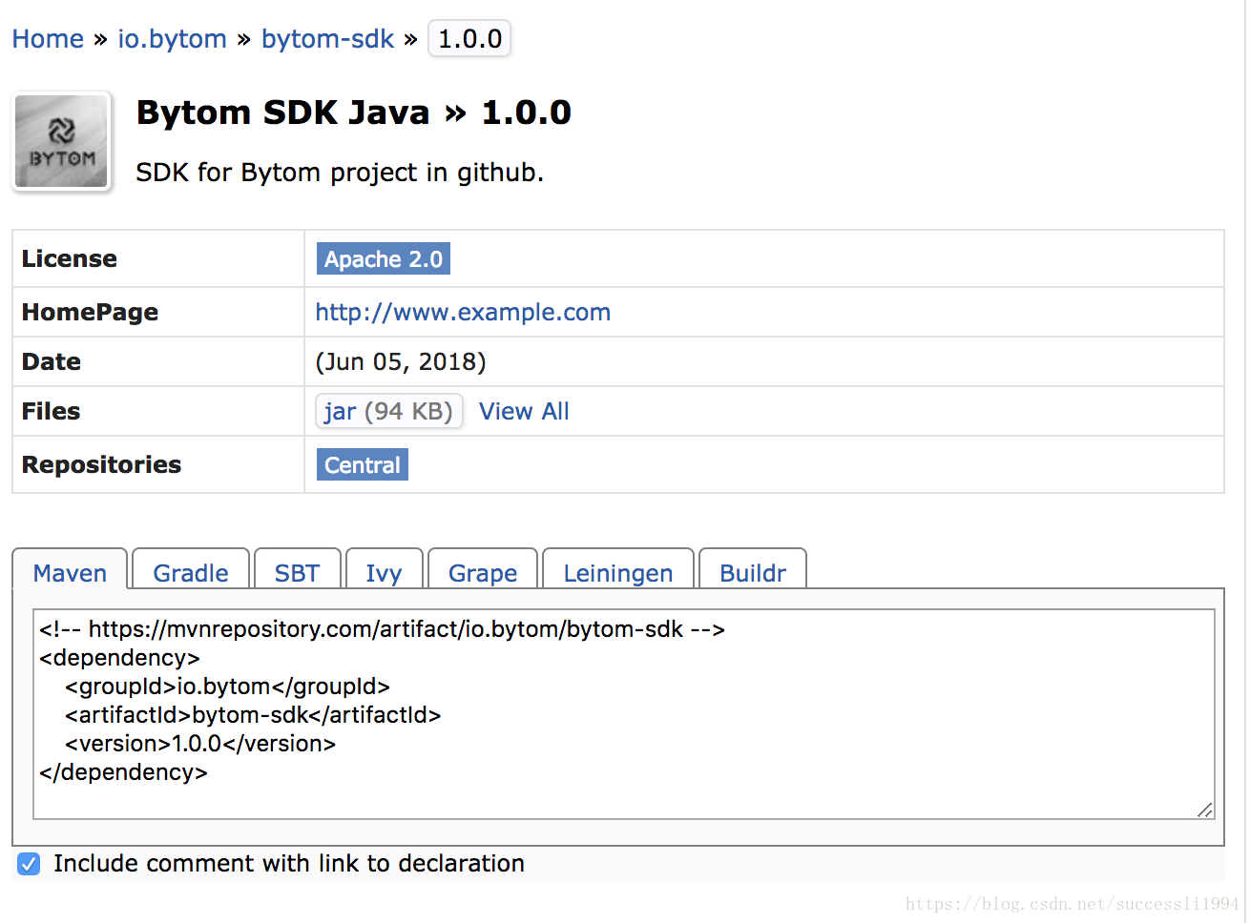Visit the http://www.example.com homepage link

point(463,312)
